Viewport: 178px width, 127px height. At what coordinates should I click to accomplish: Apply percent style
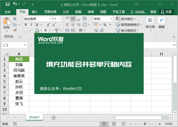pos(105,25)
